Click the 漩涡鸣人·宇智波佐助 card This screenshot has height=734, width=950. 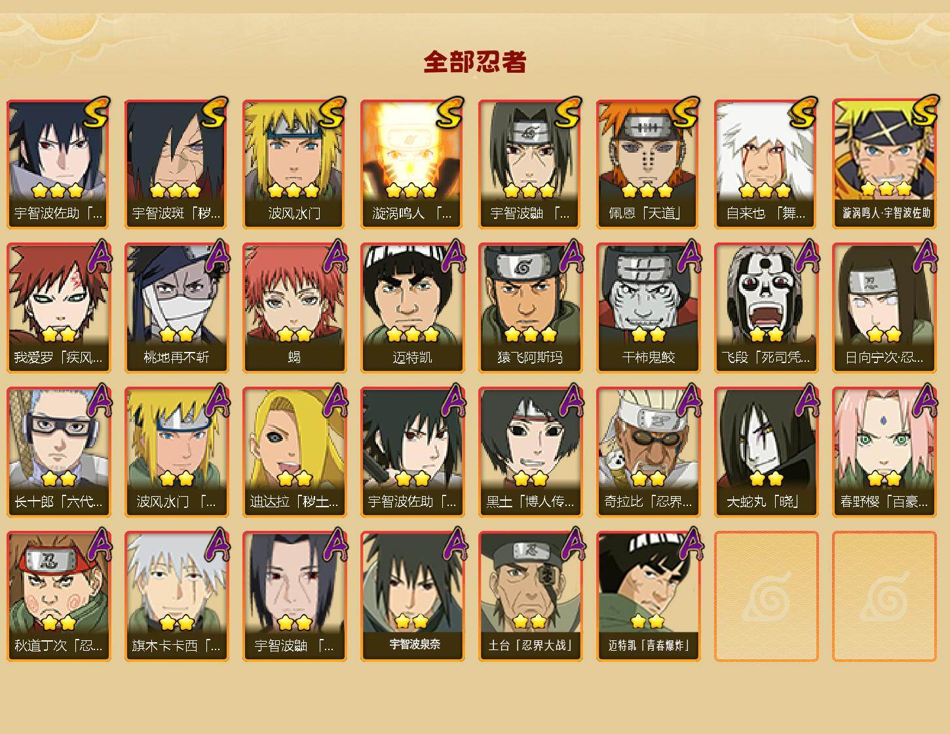click(884, 164)
